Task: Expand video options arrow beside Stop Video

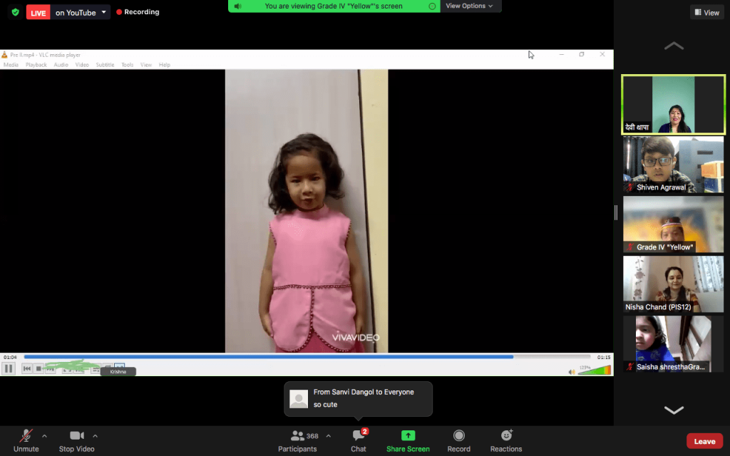Action: click(x=95, y=435)
